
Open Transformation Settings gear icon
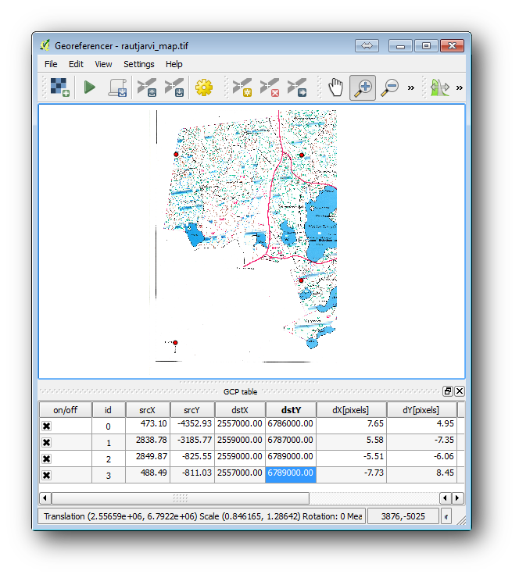pyautogui.click(x=204, y=87)
